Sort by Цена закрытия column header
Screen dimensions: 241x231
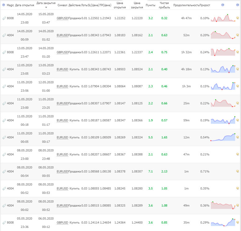(x=137, y=5)
